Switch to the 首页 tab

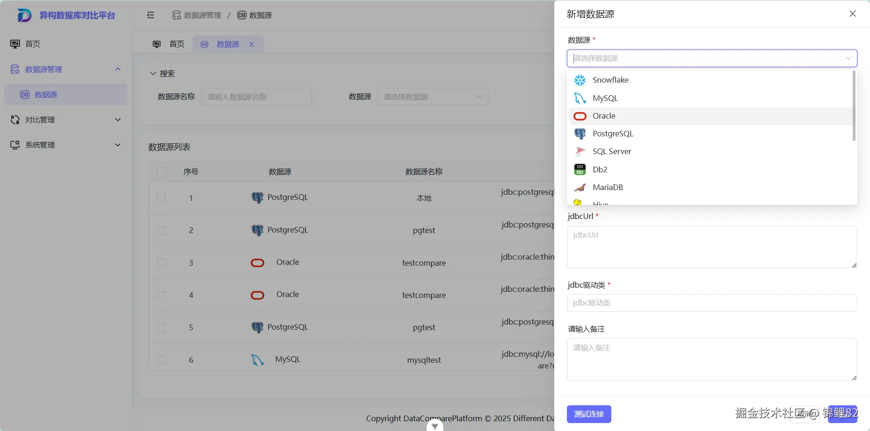(168, 44)
